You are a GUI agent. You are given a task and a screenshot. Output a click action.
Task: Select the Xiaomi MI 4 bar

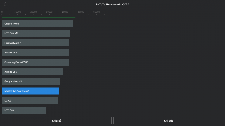35,52
